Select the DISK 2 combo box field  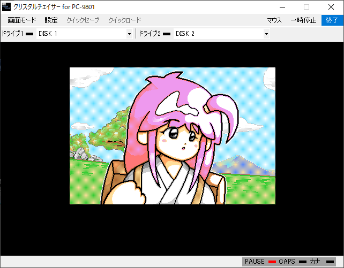pyautogui.click(x=222, y=34)
